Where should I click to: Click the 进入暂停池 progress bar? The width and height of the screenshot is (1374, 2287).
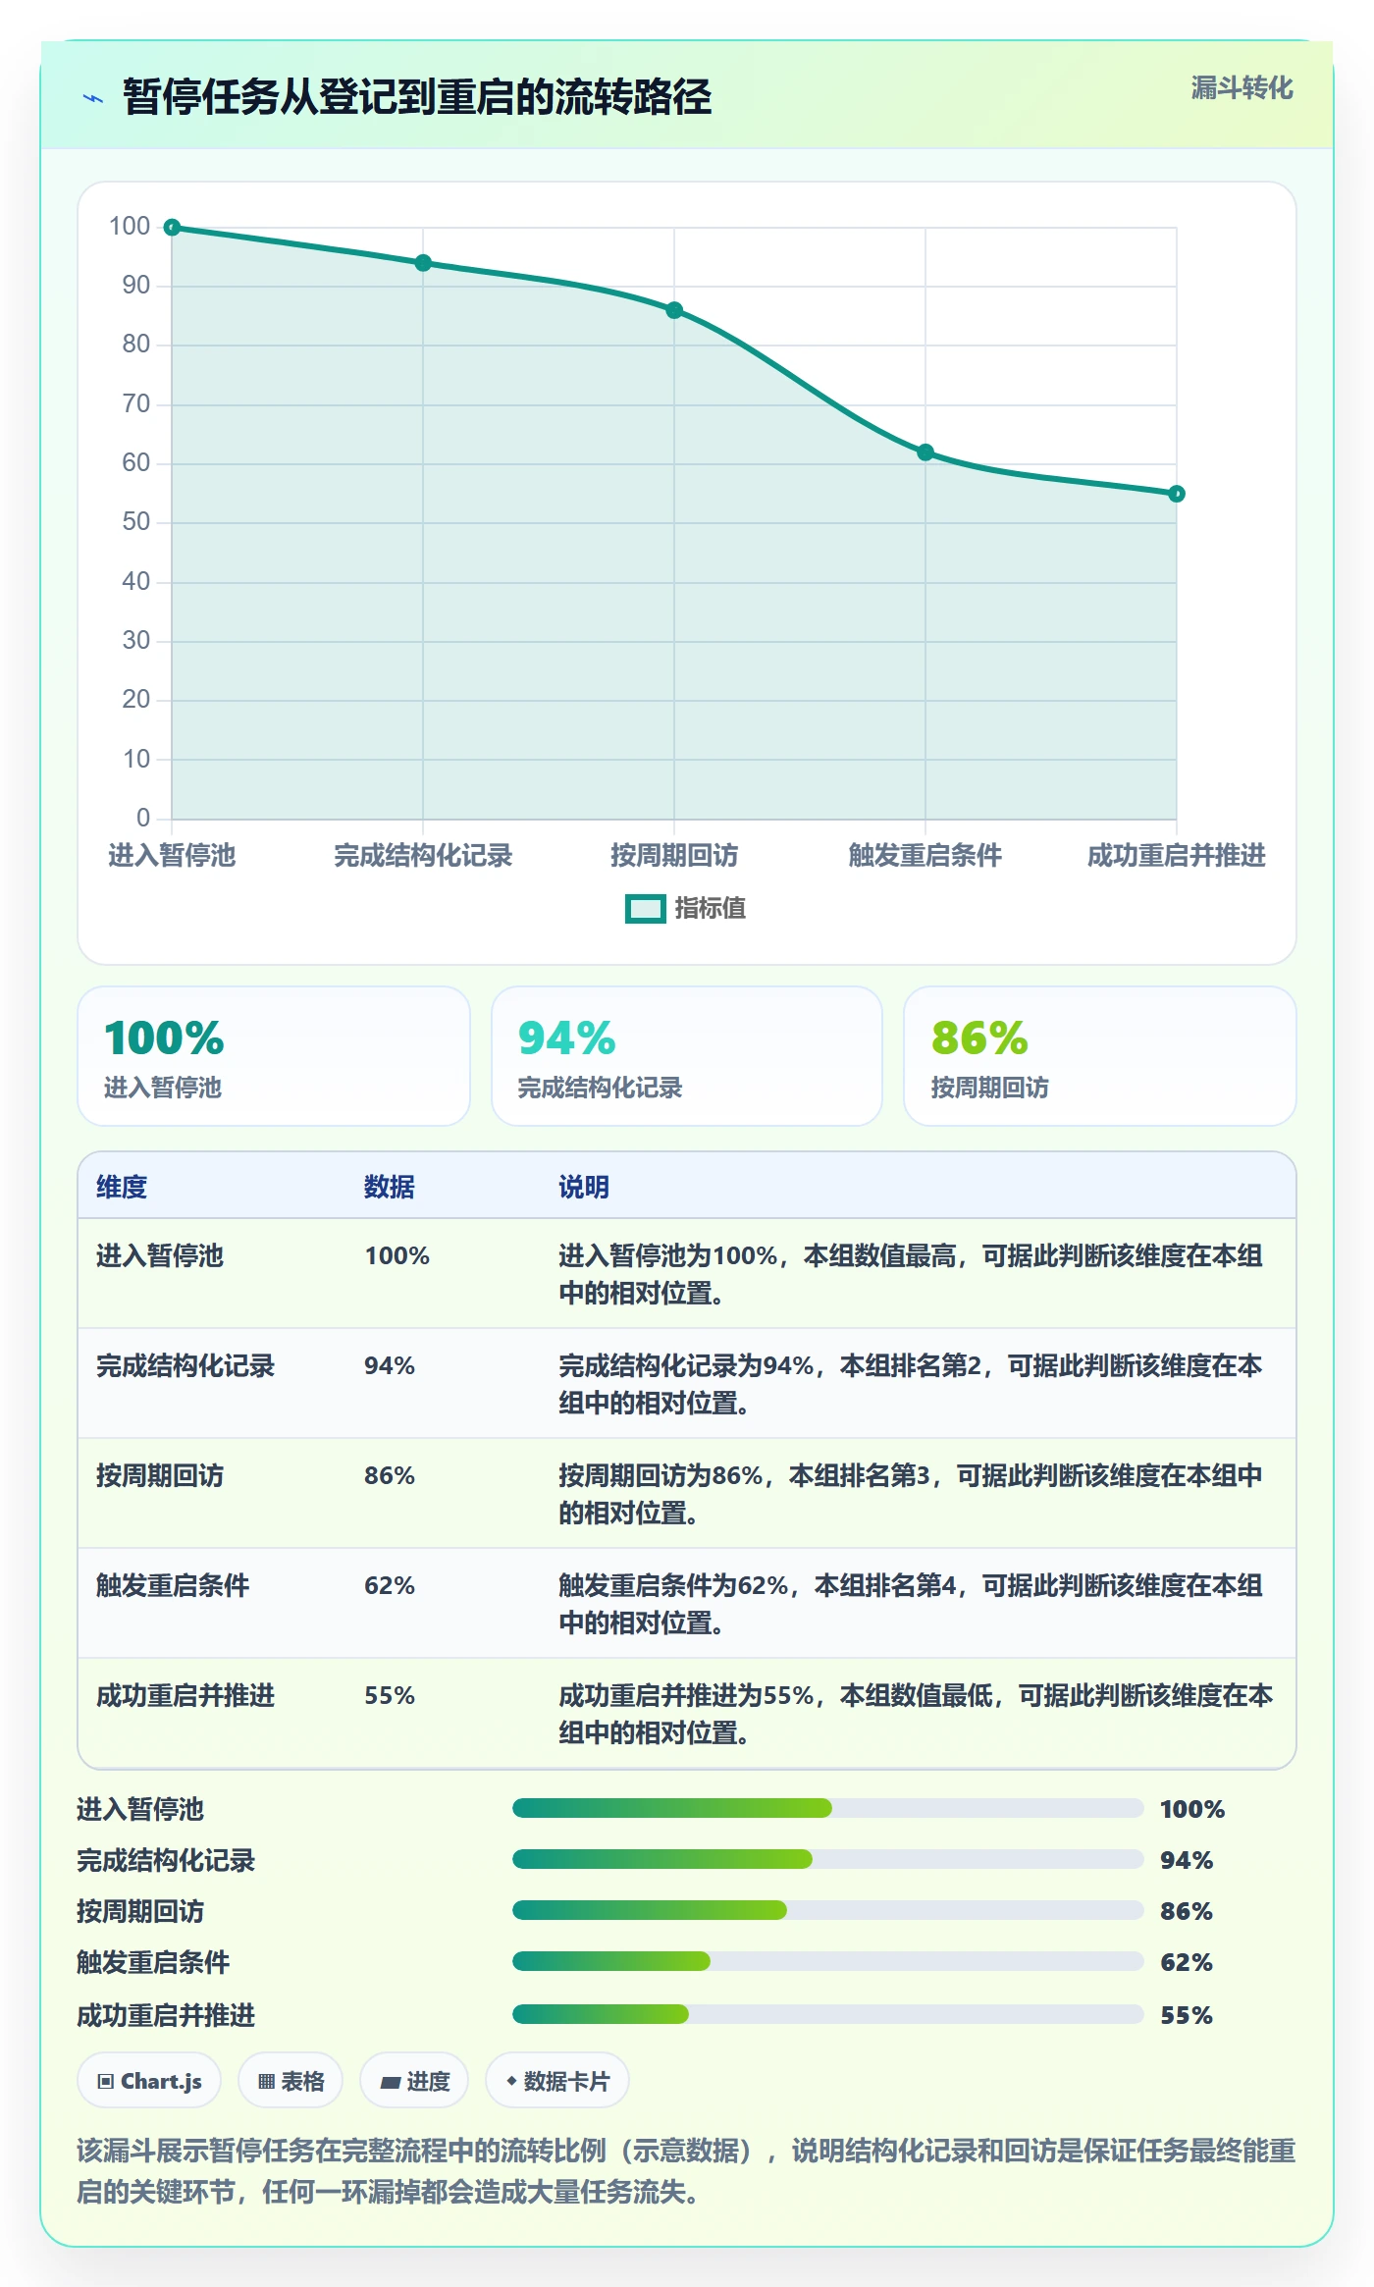pos(828,1808)
